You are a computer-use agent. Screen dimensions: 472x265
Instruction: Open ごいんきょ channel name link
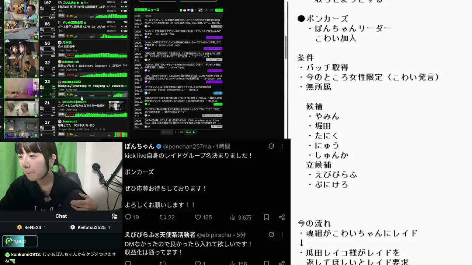point(69,3)
